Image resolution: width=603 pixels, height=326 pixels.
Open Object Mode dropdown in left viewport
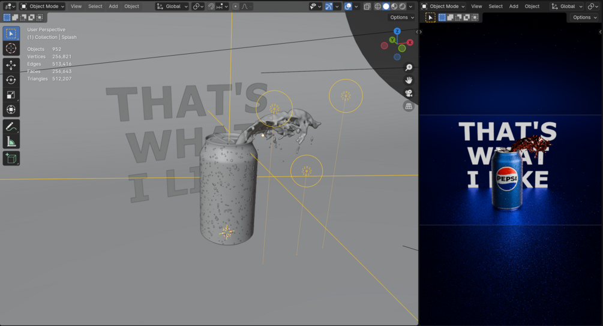coord(43,6)
